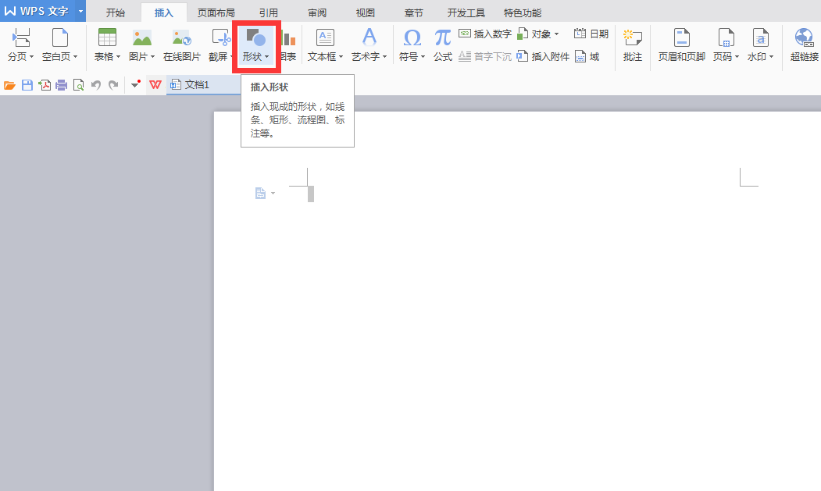Save the document with floppy disk icon
Screen dimensions: 821x491
tap(27, 85)
